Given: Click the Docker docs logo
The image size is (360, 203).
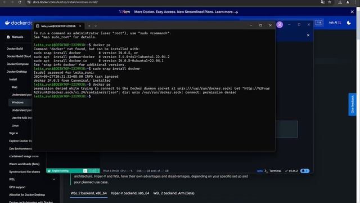Looking at the screenshot, I should [x=19, y=23].
